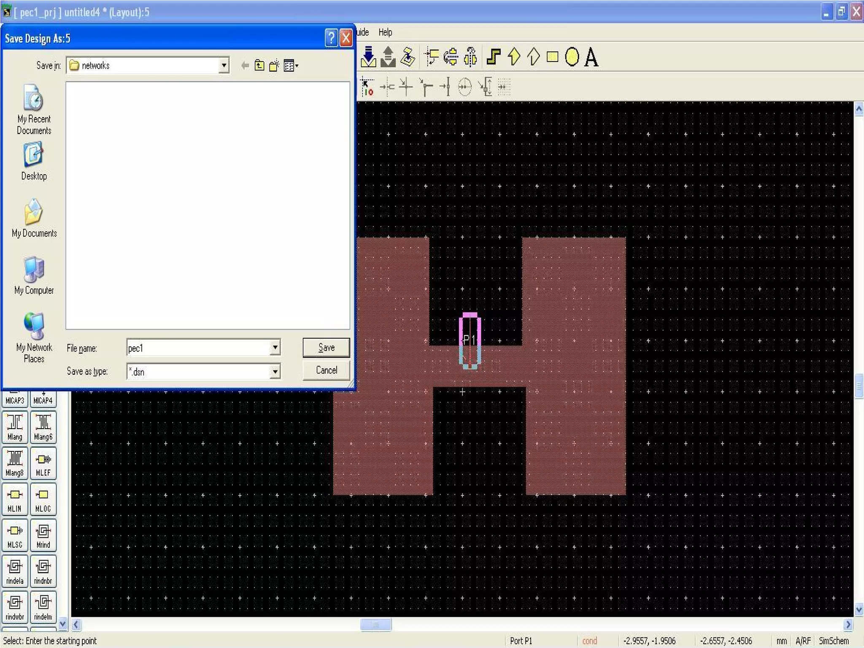
Task: Click the Cancel button
Action: [326, 370]
